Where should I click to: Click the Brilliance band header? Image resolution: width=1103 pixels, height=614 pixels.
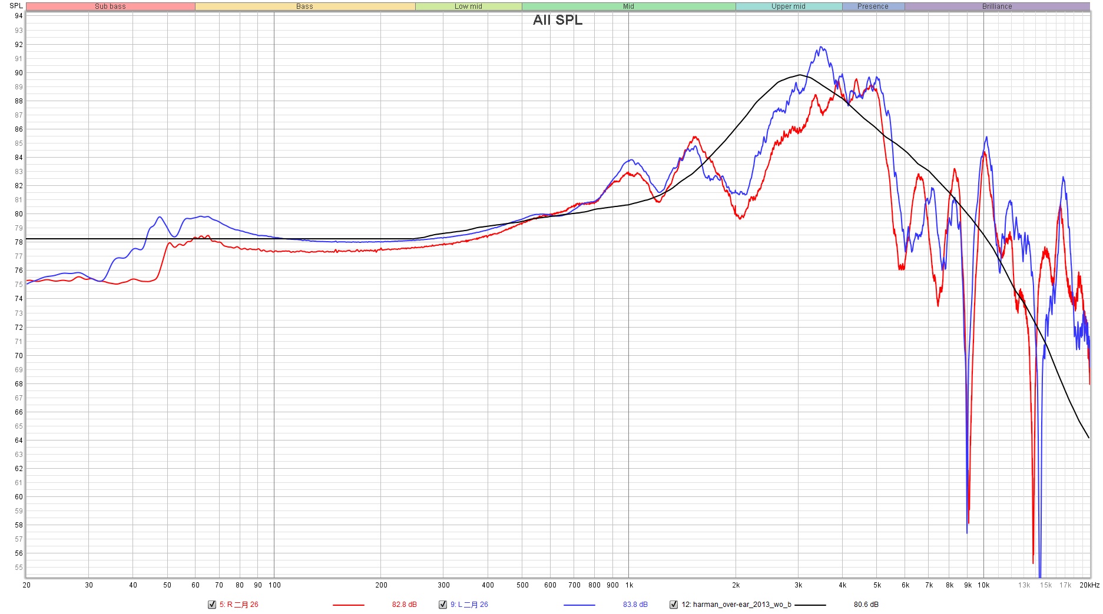(998, 6)
